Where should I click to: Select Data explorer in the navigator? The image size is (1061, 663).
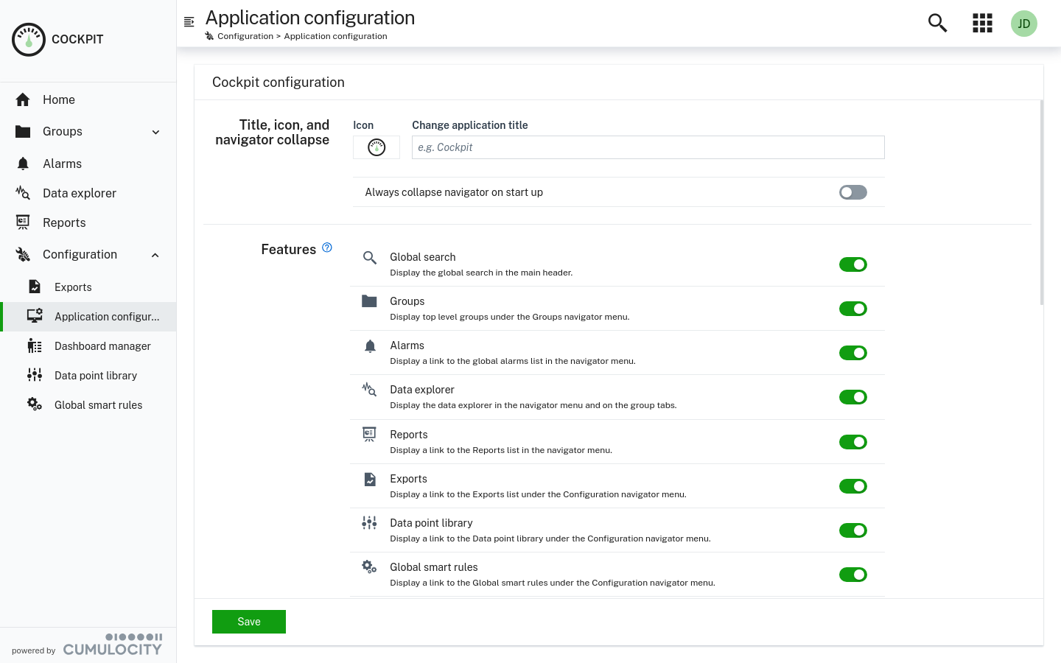click(x=79, y=193)
